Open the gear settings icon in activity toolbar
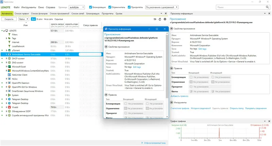 click(x=165, y=19)
